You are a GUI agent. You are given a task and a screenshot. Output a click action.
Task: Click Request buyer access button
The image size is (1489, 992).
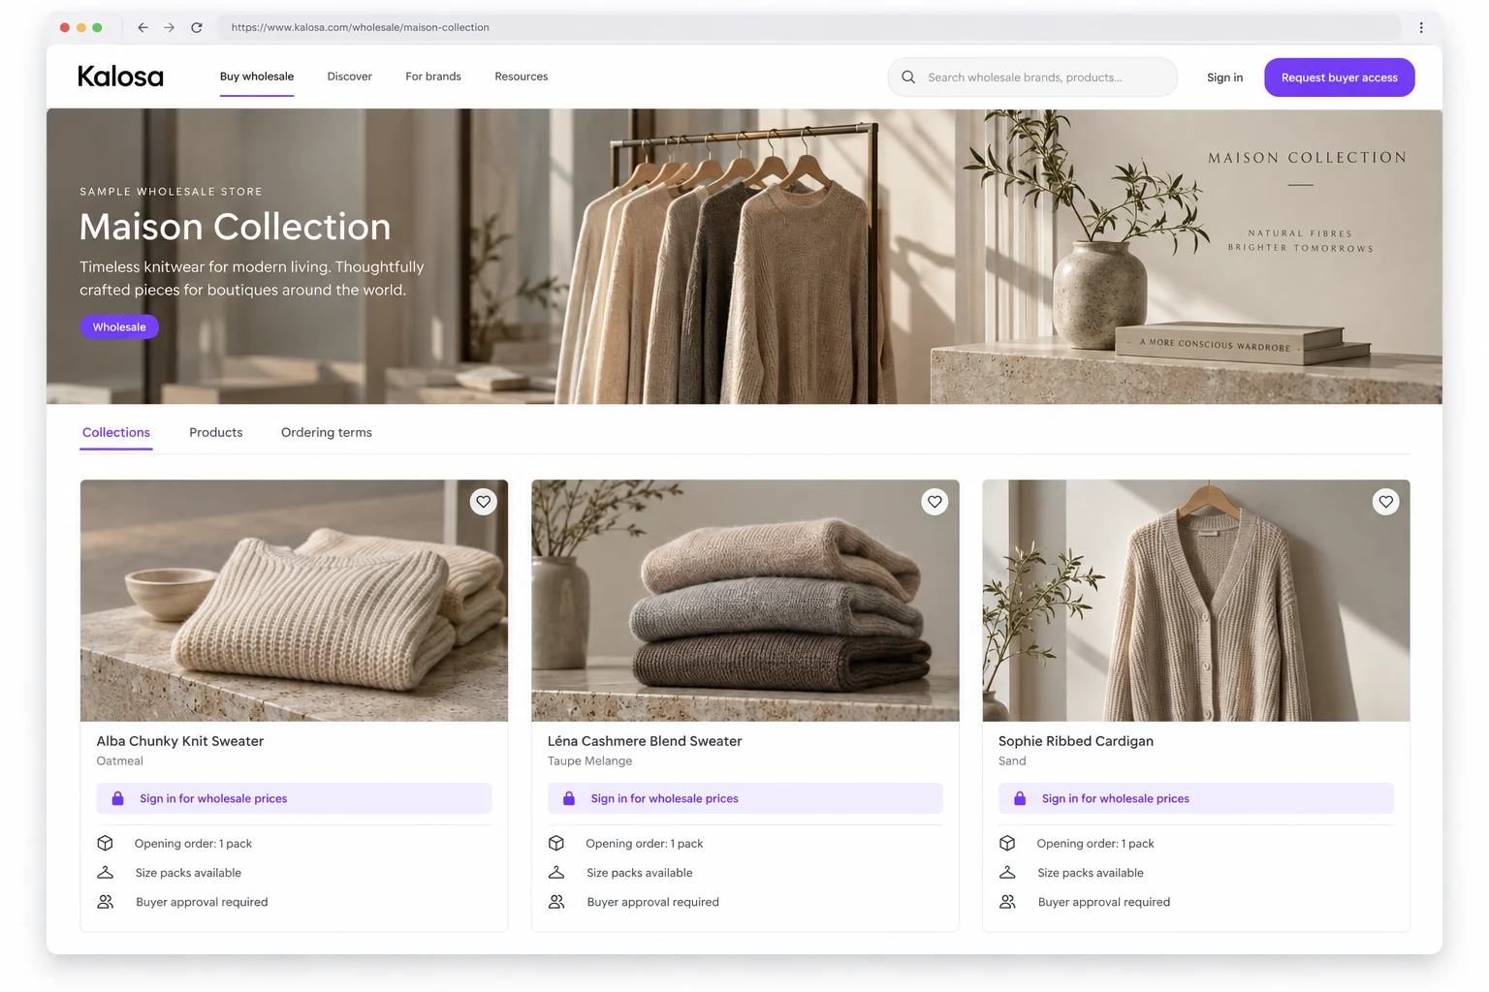tap(1340, 77)
